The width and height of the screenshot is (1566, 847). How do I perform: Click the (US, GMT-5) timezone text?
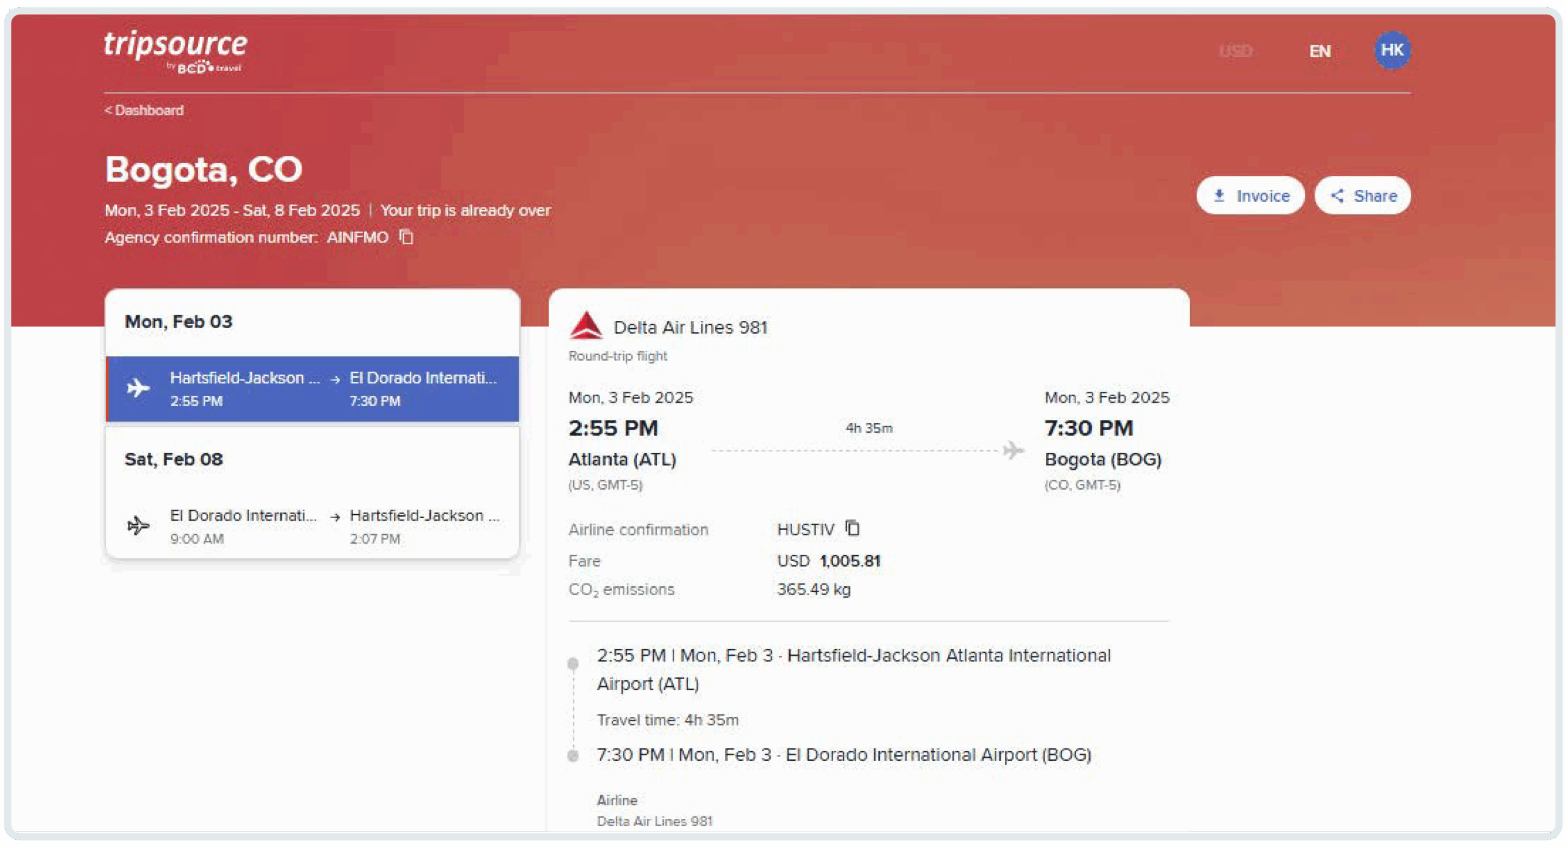tap(605, 485)
